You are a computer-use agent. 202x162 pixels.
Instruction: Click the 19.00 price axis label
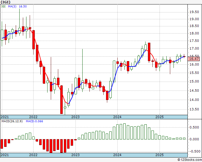tap(194, 19)
